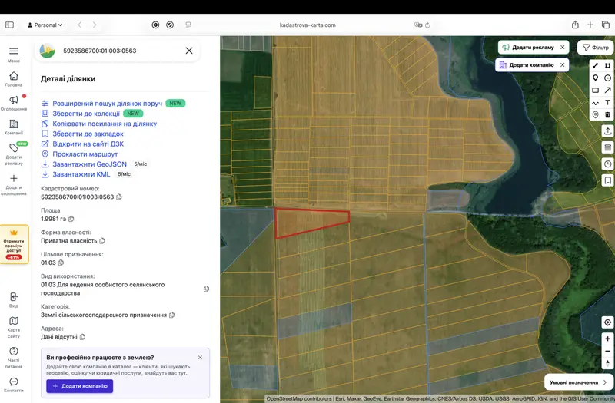The height and width of the screenshot is (403, 615).
Task: Click the upload file map button
Action: coord(607,130)
